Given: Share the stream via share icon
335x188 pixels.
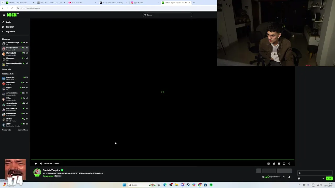Looking at the screenshot, I should tap(283, 177).
